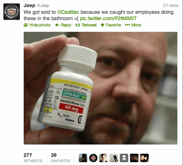Viewport: 183px width, 165px height.
Task: Click the bald head sketch avatar
Action: click(124, 158)
